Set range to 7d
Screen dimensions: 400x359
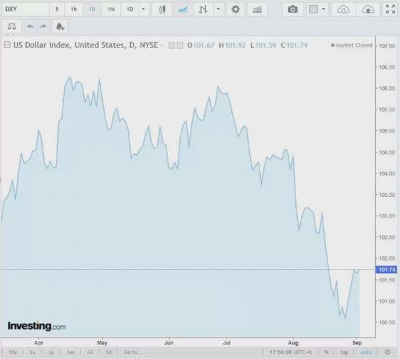click(90, 352)
